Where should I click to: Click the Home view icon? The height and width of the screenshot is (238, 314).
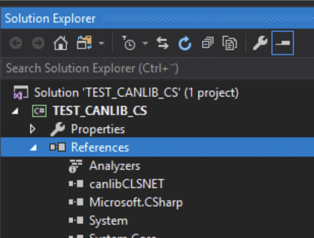pyautogui.click(x=60, y=43)
